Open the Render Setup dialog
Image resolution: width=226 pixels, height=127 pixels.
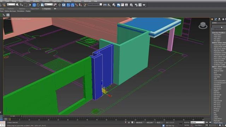coord(136,5)
